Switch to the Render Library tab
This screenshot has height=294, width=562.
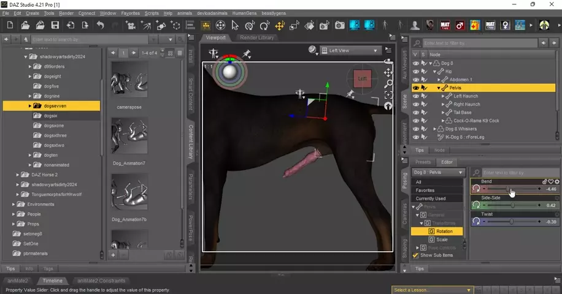point(256,38)
